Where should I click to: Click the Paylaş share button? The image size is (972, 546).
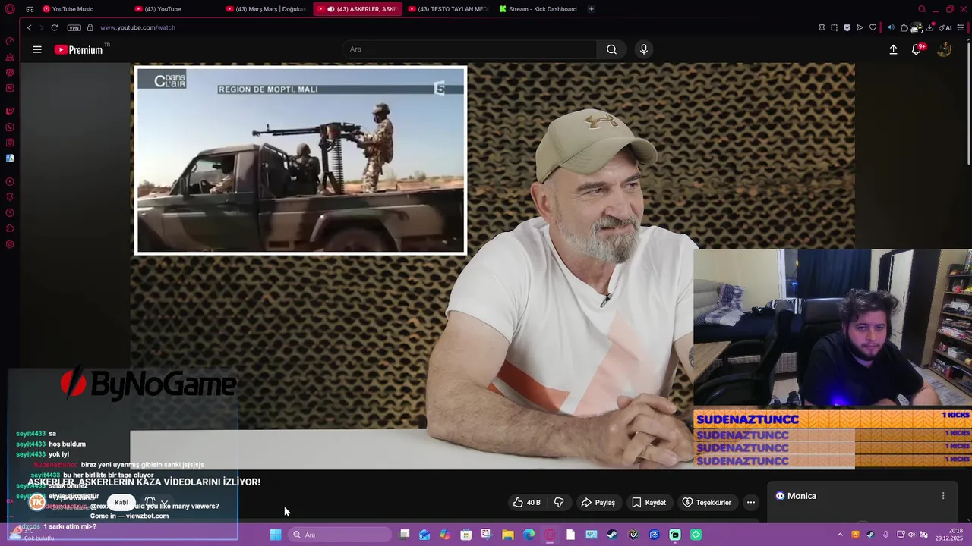(598, 502)
